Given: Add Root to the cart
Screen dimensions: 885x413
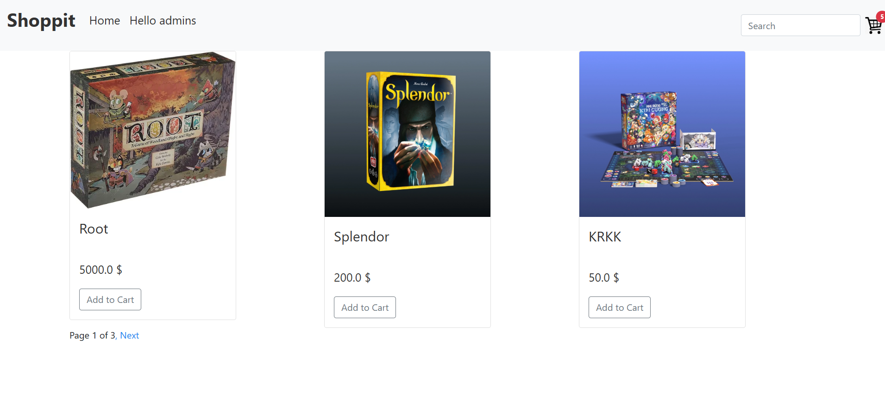Looking at the screenshot, I should tap(110, 300).
